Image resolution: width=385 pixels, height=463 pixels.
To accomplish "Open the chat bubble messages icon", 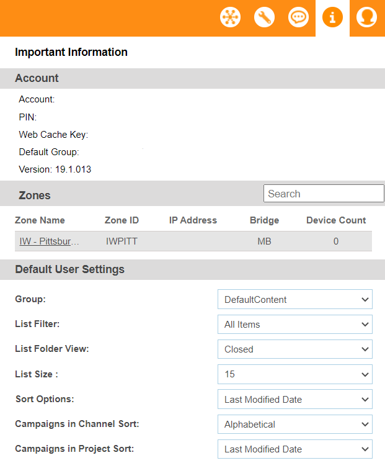I will point(298,17).
